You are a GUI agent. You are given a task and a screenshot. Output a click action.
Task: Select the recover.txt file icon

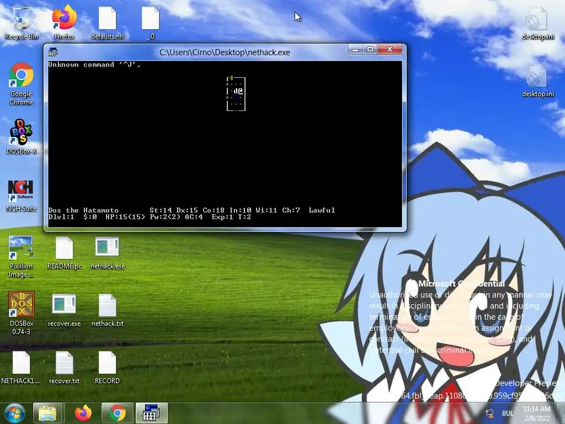[64, 367]
